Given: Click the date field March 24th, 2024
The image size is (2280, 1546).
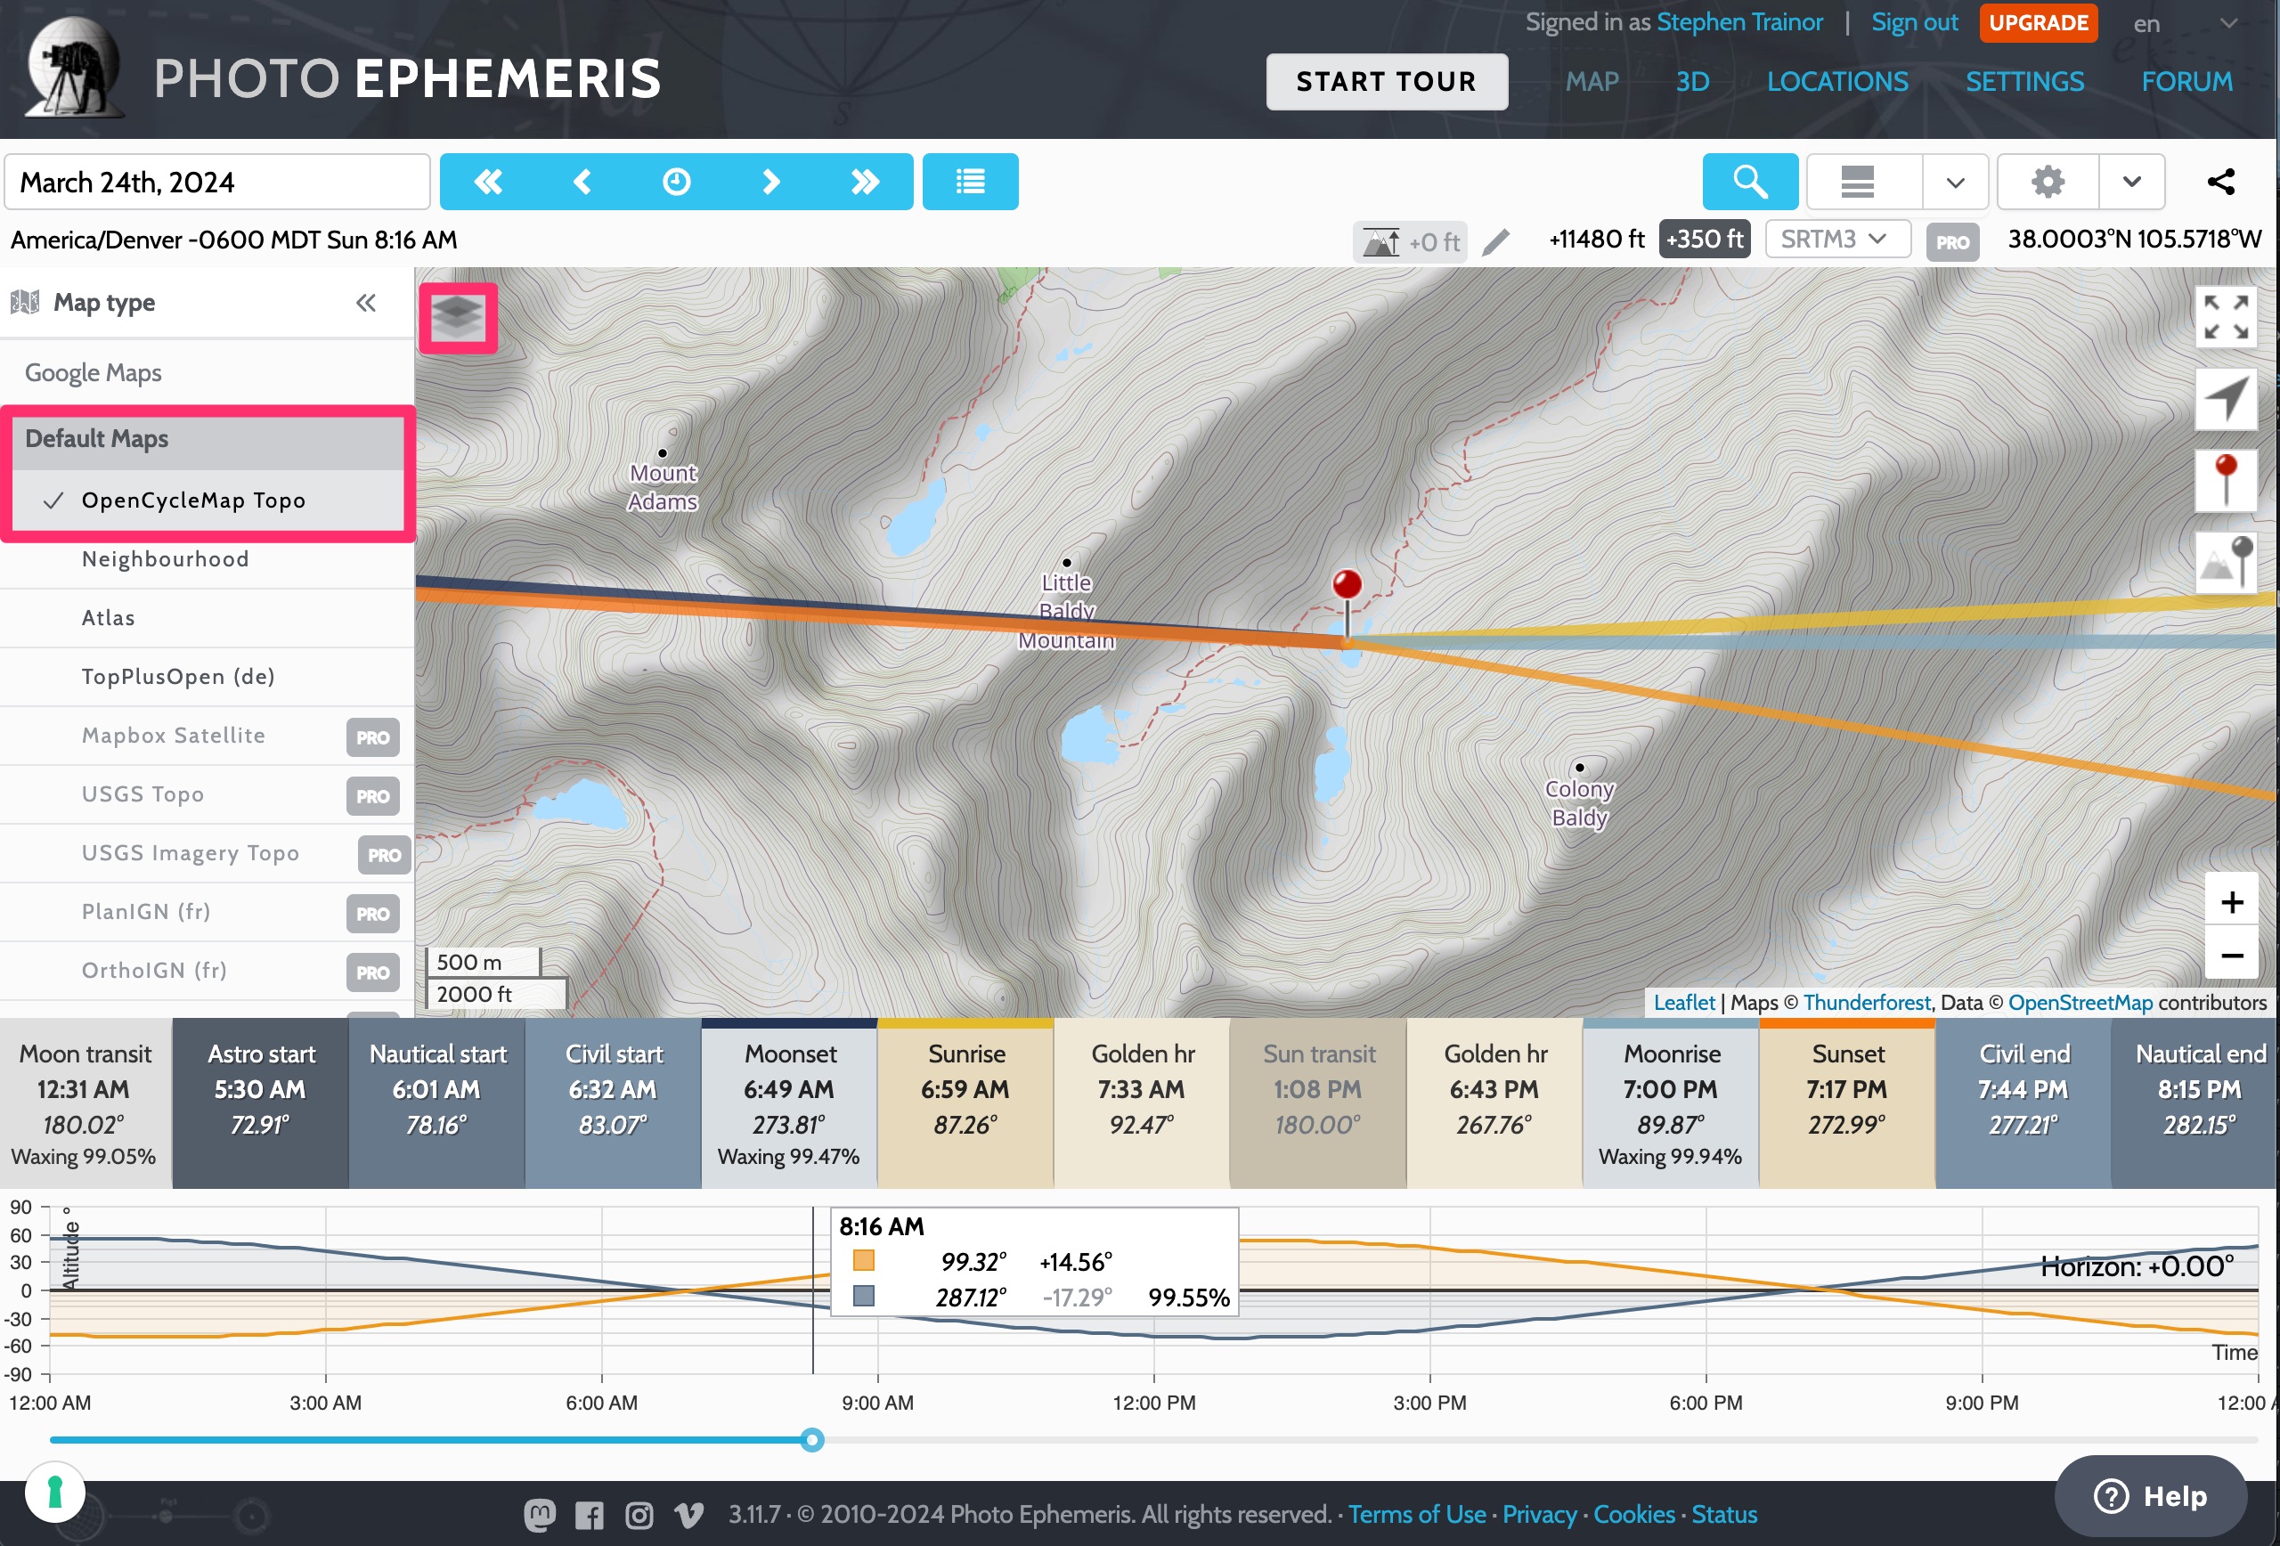Looking at the screenshot, I should pos(216,182).
